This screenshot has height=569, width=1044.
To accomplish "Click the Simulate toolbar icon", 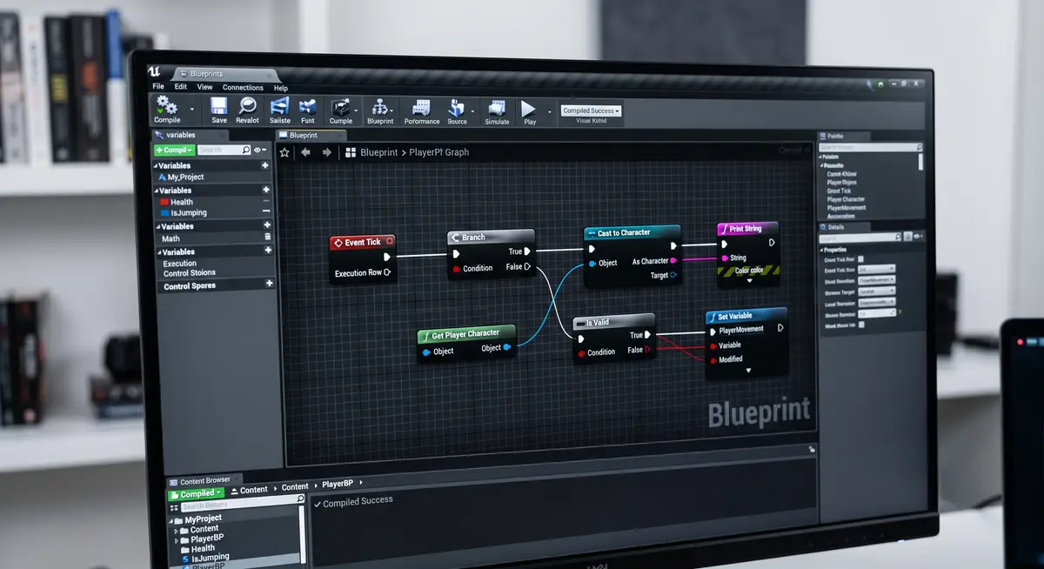I will click(497, 109).
